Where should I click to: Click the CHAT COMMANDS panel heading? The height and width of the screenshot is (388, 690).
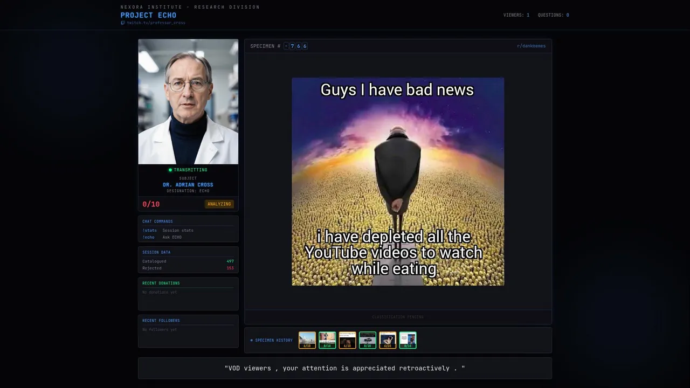click(157, 221)
